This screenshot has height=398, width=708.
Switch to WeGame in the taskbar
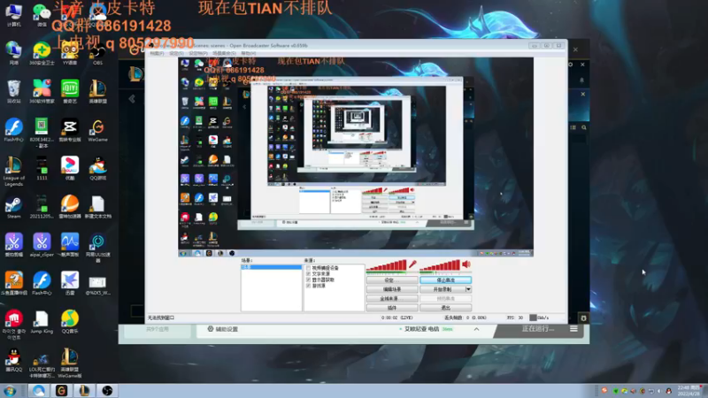coord(61,391)
